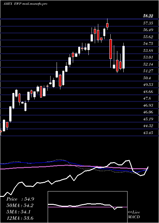Screen dimensions: 159x223
Task: Click the '50MA : 54.2' readout
Action: pos(20,205)
